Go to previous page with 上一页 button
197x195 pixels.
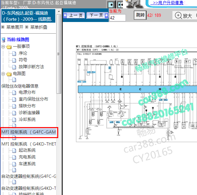pos(74,16)
